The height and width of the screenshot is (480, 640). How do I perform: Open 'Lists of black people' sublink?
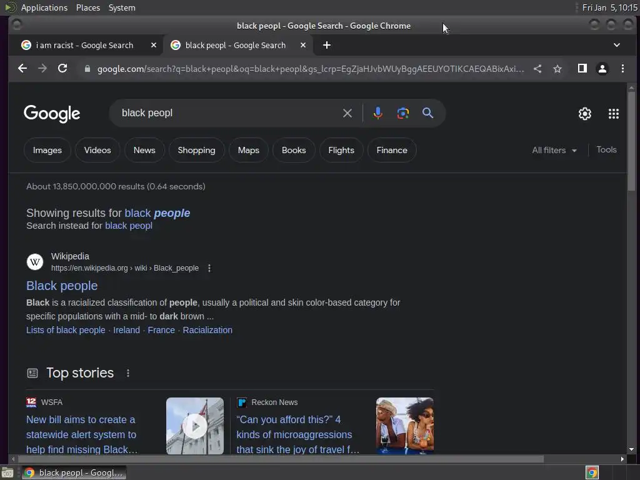click(66, 330)
